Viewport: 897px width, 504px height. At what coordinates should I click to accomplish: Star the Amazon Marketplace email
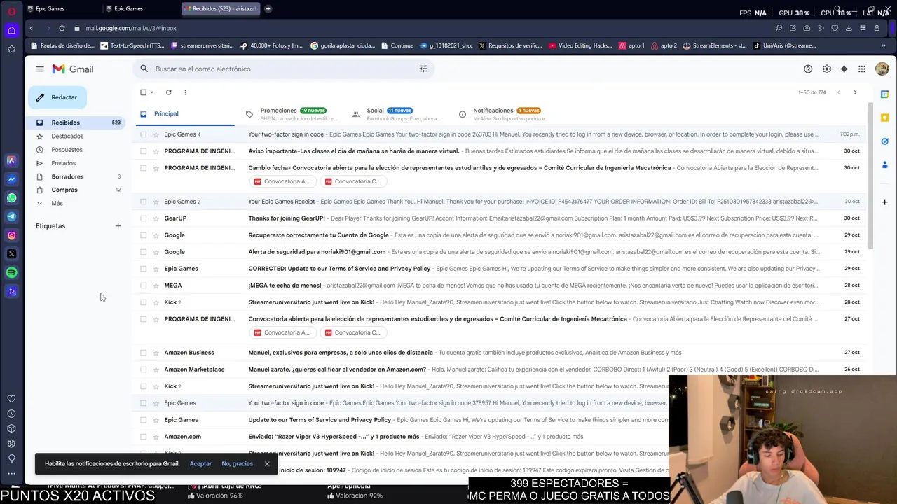click(x=156, y=370)
